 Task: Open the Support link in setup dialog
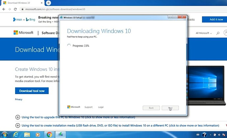[88, 107]
